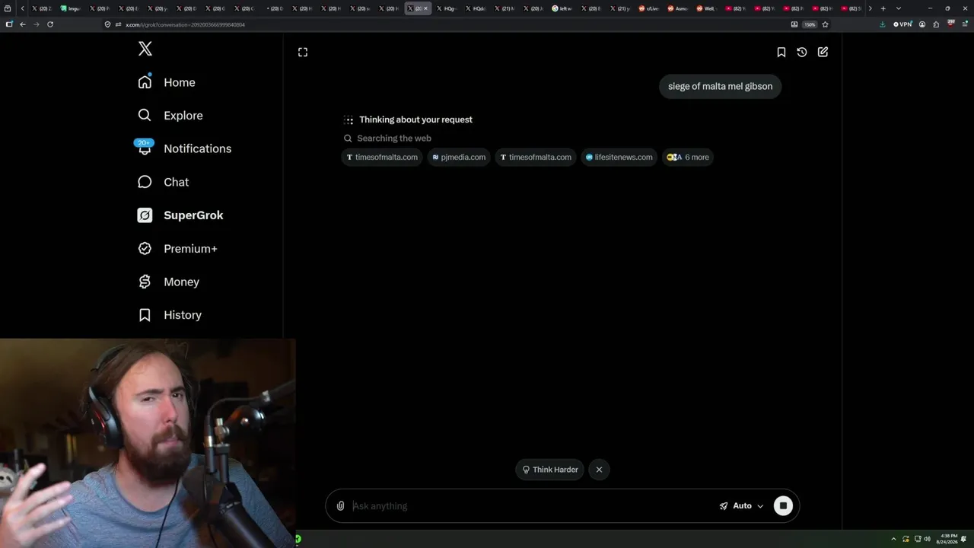Open Premium+ from the sidebar
974x548 pixels.
tap(177, 249)
